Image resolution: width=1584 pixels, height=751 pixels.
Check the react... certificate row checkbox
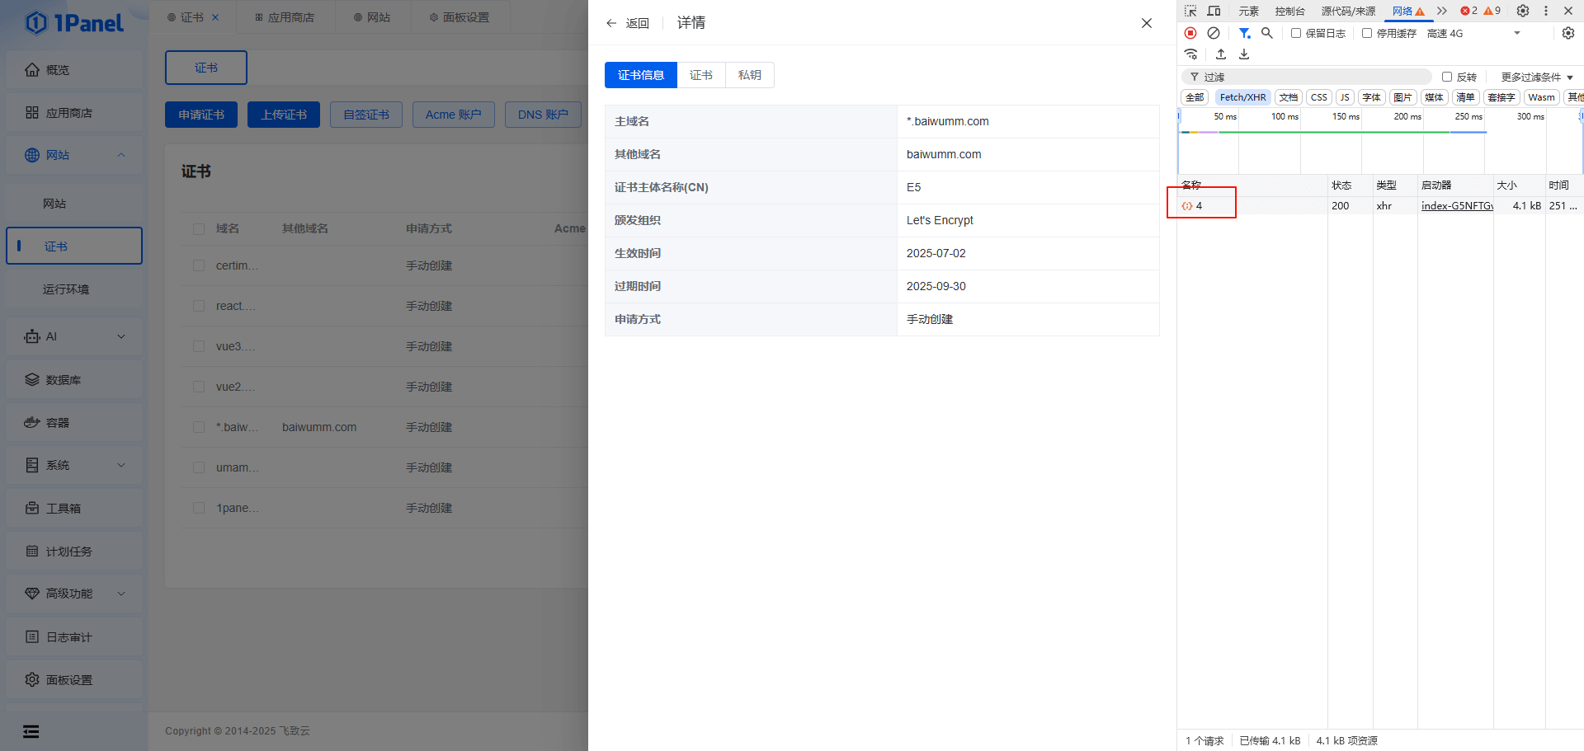click(199, 306)
